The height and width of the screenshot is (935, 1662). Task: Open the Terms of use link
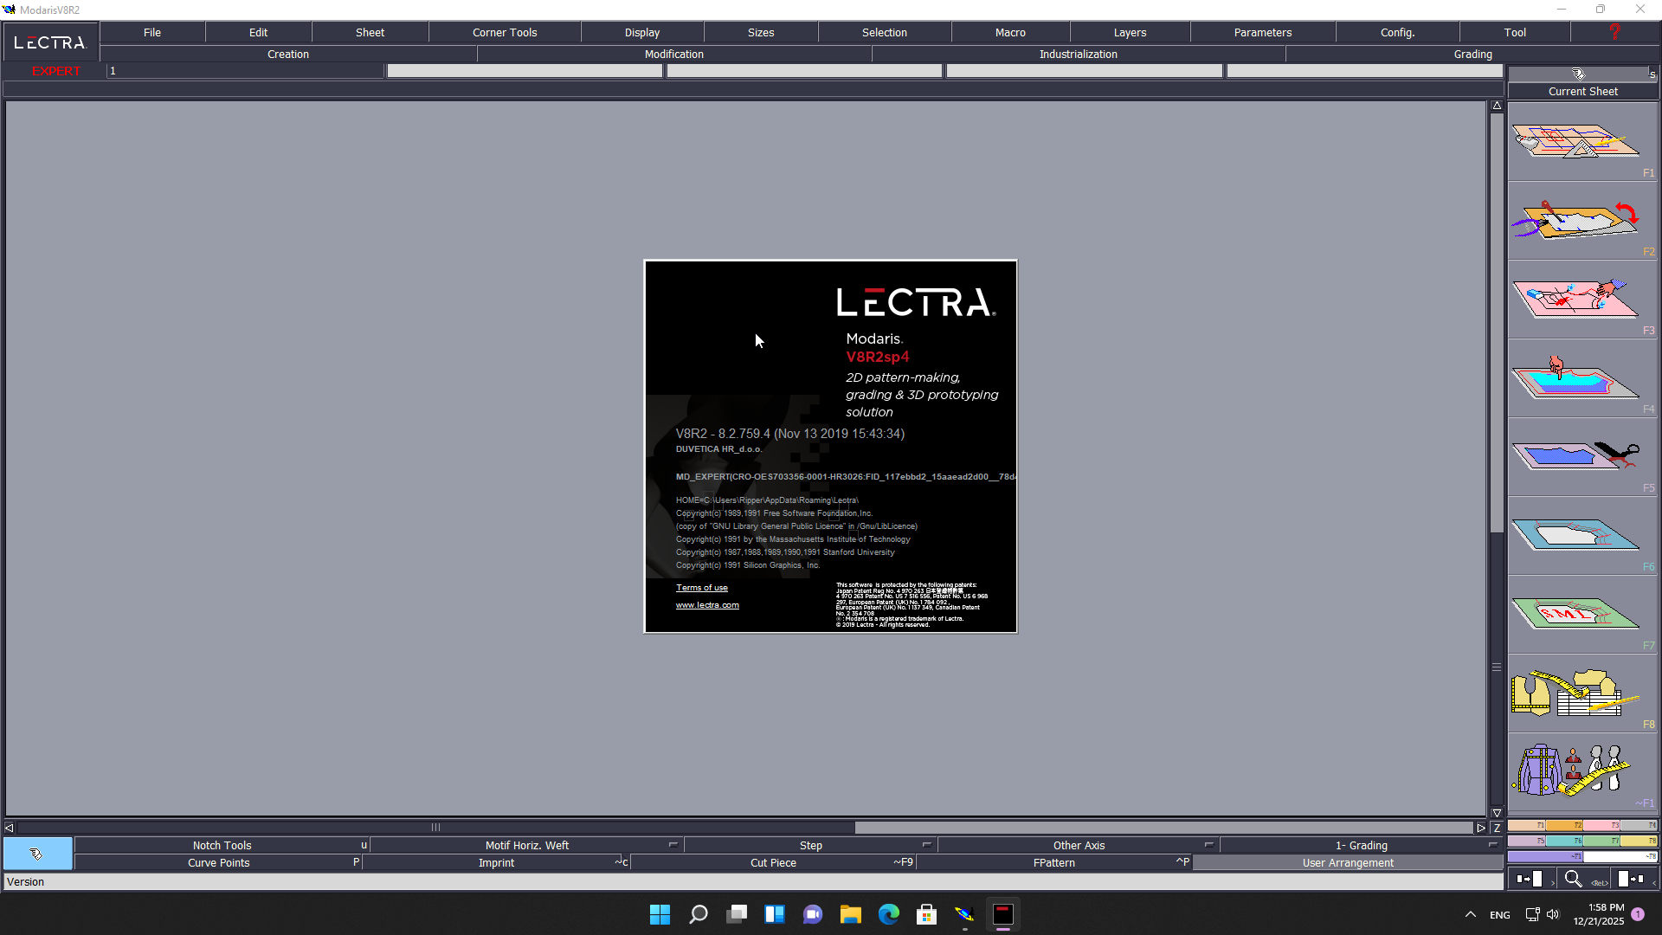tap(701, 588)
